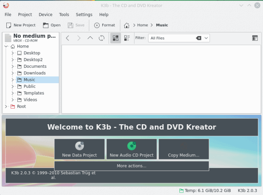263x195 pixels.
Task: Select the Public folder in tree
Action: click(26, 86)
